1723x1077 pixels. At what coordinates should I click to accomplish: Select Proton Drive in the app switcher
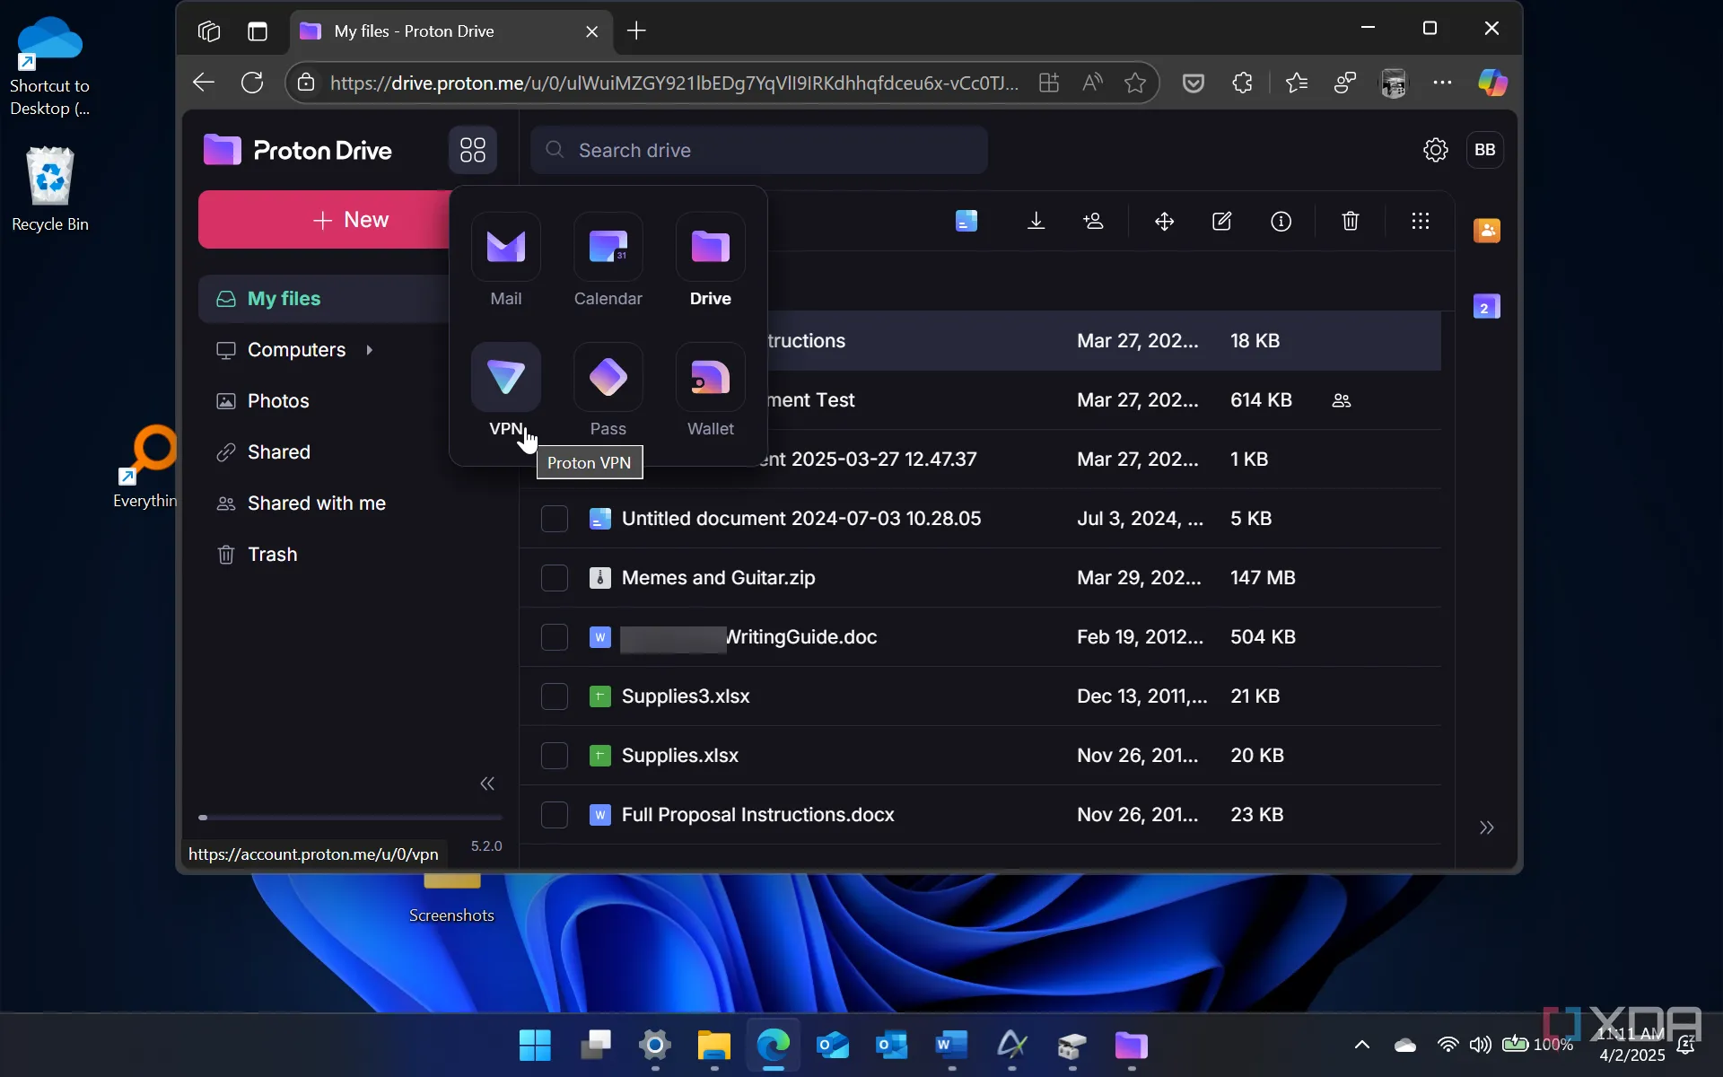click(710, 260)
